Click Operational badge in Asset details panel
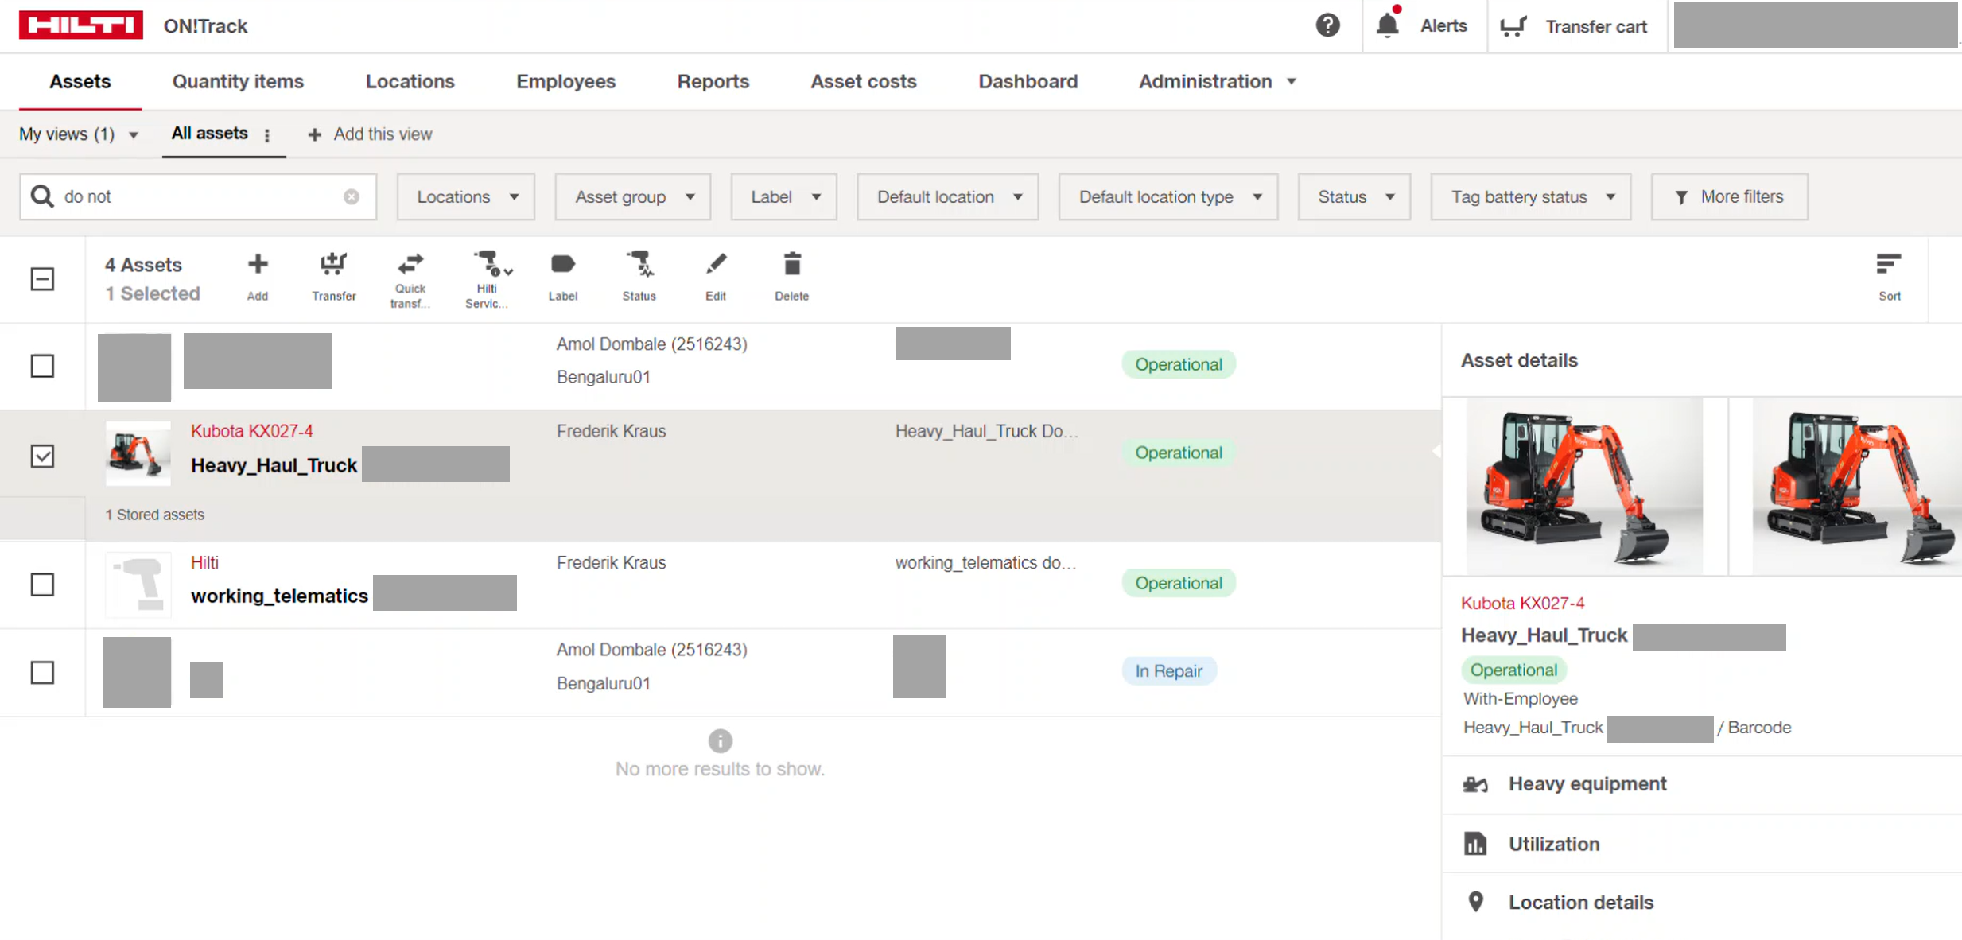1962x940 pixels. (1513, 670)
